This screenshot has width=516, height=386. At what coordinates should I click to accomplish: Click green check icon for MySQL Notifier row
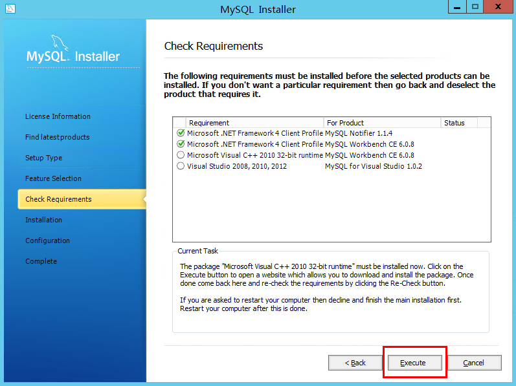(x=181, y=133)
